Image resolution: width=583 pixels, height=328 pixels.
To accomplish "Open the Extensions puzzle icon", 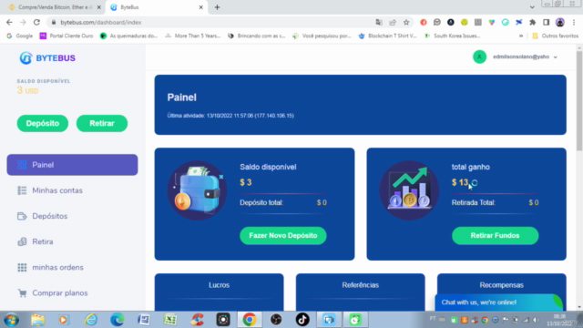I will click(532, 22).
